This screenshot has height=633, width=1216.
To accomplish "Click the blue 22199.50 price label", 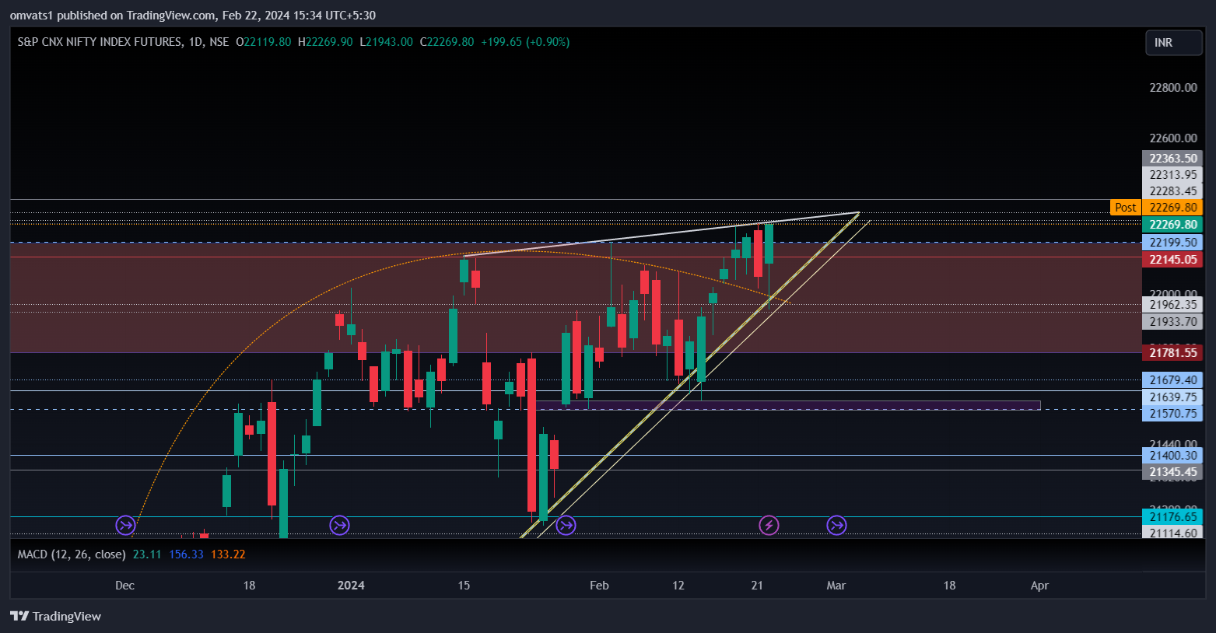I will pos(1172,243).
